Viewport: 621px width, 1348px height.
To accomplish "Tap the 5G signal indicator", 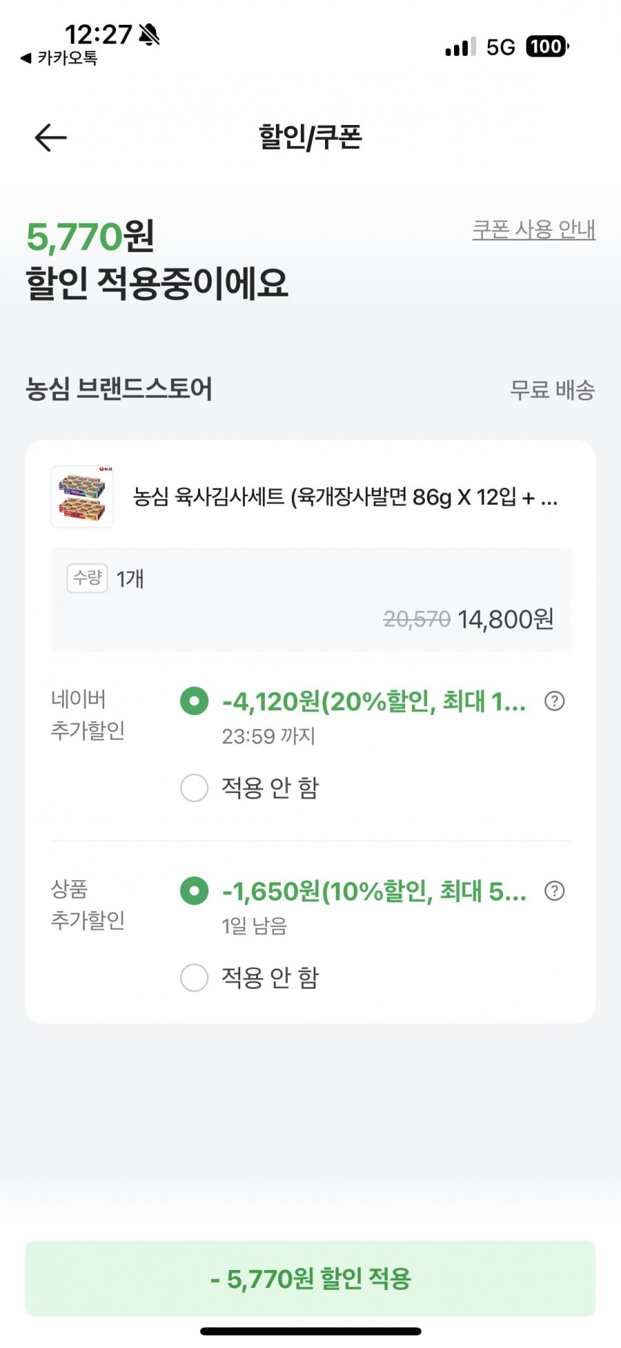I will click(x=500, y=47).
